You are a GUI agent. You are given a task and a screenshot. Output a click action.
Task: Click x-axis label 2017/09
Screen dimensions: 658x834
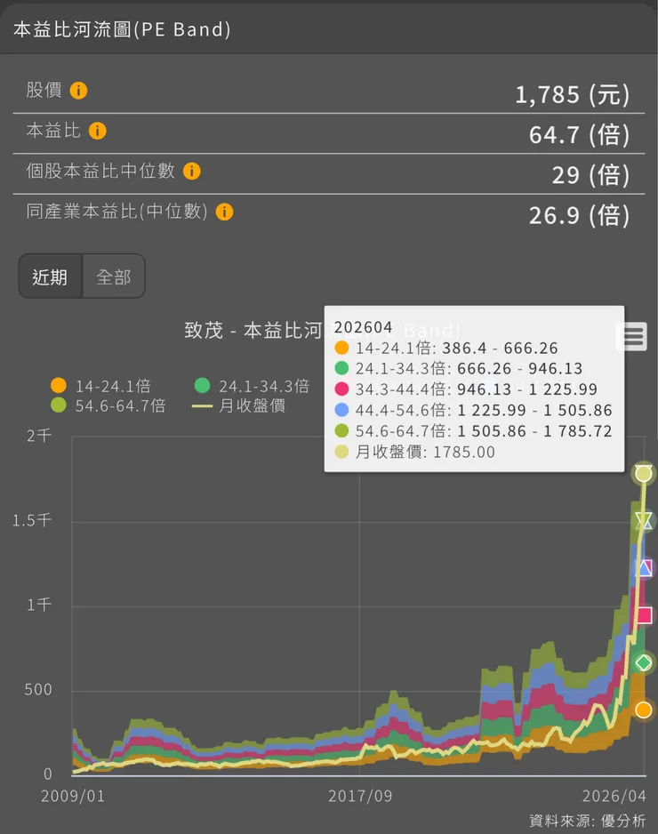pyautogui.click(x=360, y=796)
